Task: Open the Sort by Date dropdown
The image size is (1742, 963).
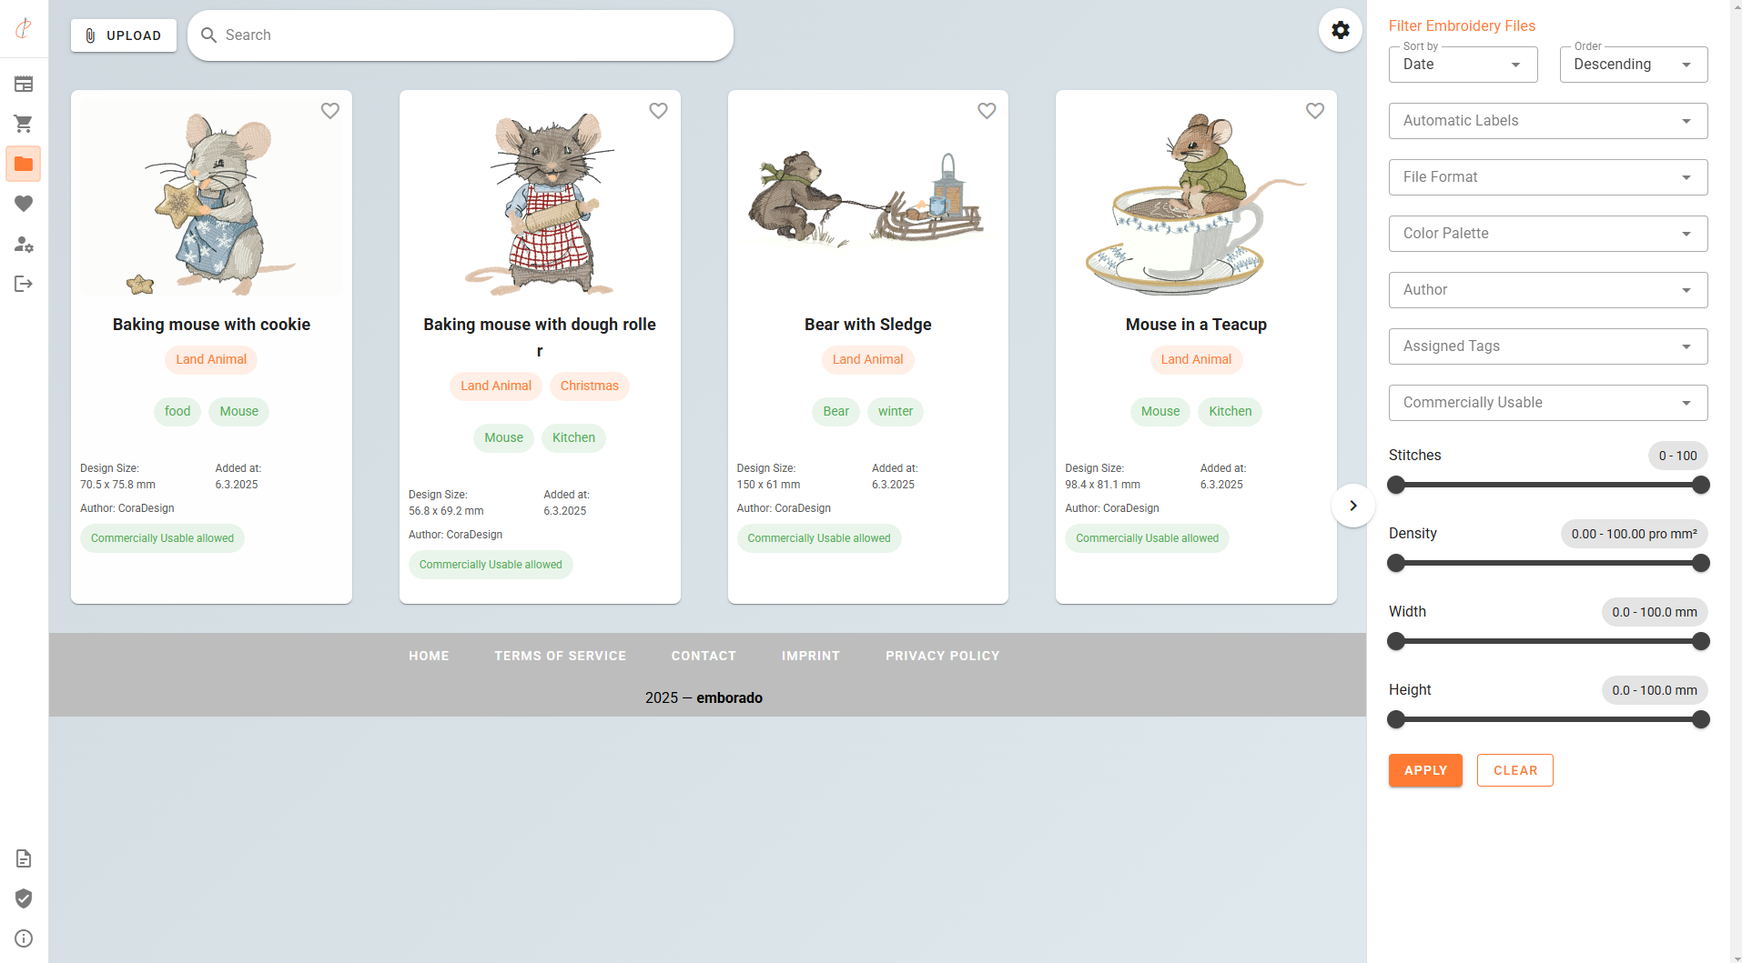Action: click(1462, 65)
